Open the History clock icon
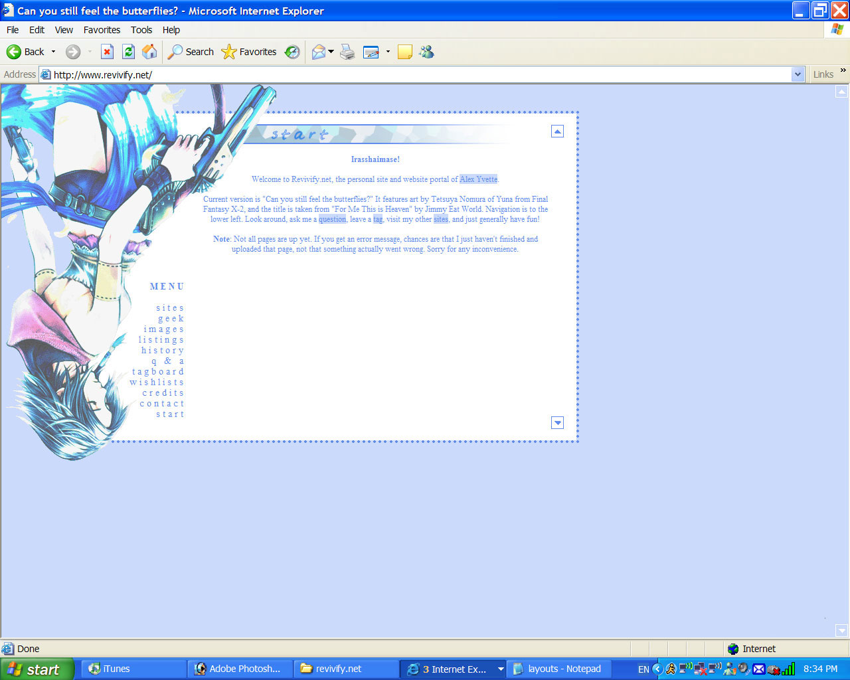The width and height of the screenshot is (850, 680). click(292, 52)
